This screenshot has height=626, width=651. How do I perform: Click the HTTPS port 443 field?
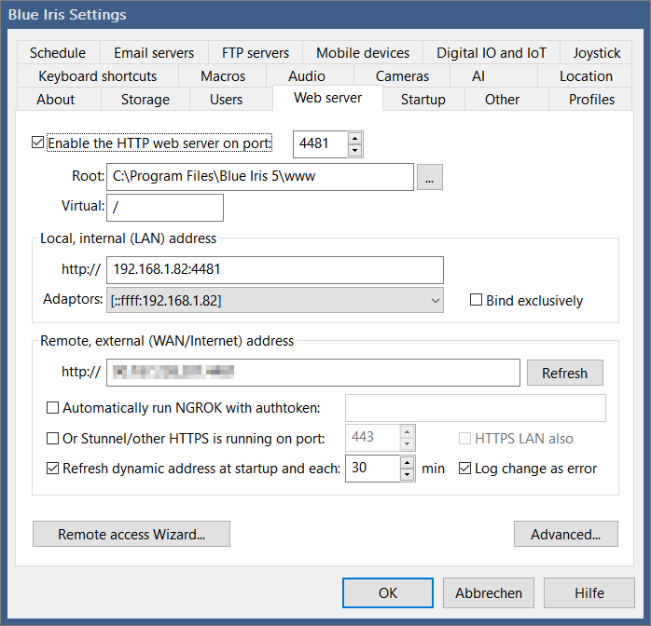pos(373,438)
